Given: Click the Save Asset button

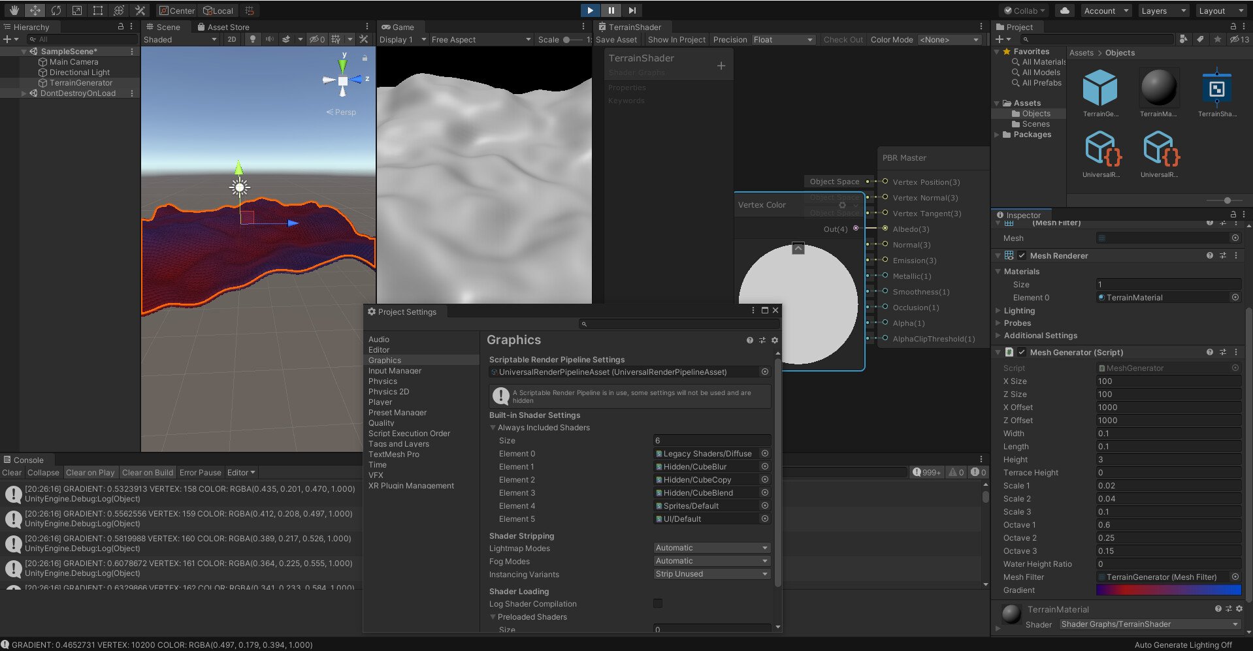Looking at the screenshot, I should 617,39.
